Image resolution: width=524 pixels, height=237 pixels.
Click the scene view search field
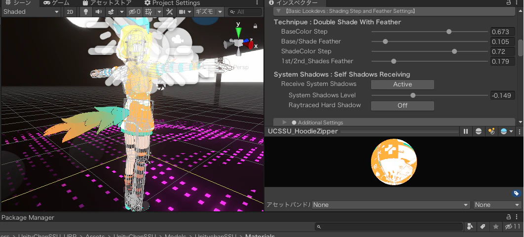coord(245,12)
